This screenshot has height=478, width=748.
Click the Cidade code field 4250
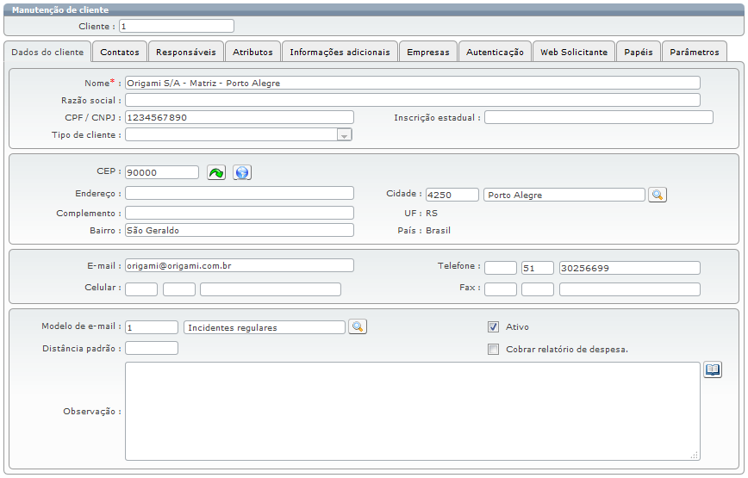[x=452, y=195]
